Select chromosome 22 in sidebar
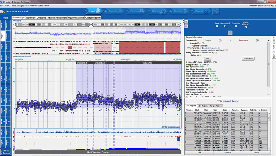276x156 pixels. (x=8, y=132)
